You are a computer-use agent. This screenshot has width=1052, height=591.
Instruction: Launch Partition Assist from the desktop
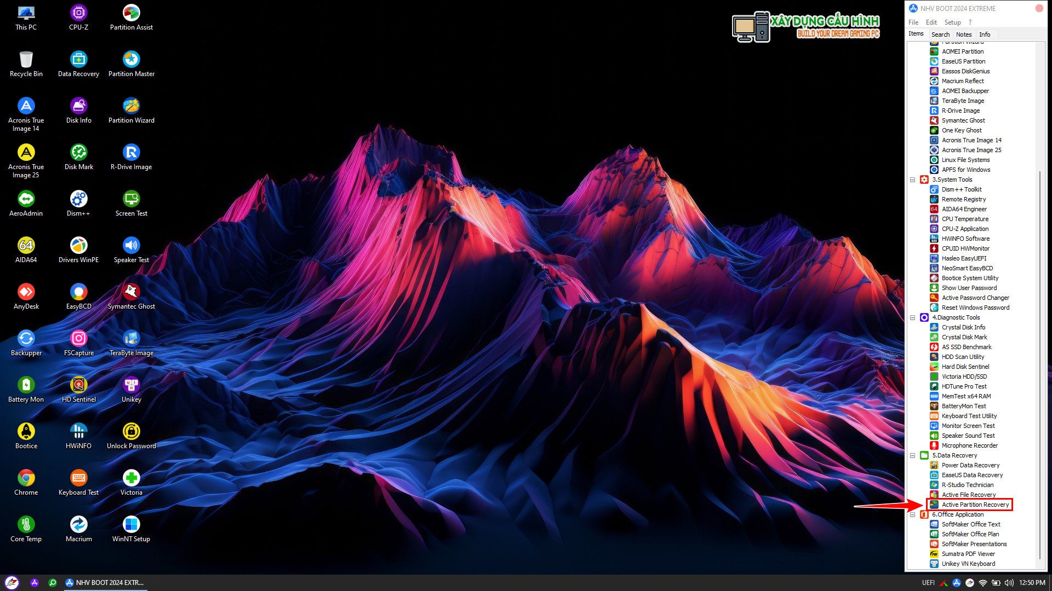[131, 18]
